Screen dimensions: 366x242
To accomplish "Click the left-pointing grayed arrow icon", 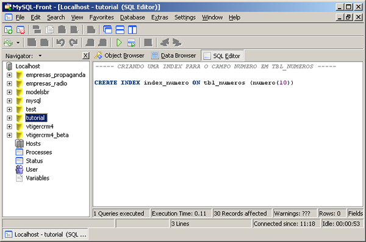I will [165, 43].
